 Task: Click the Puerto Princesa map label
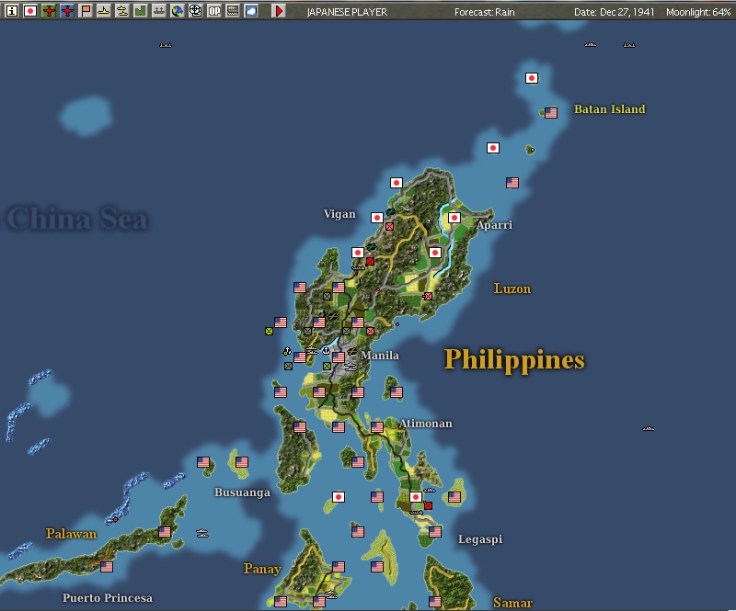(108, 598)
